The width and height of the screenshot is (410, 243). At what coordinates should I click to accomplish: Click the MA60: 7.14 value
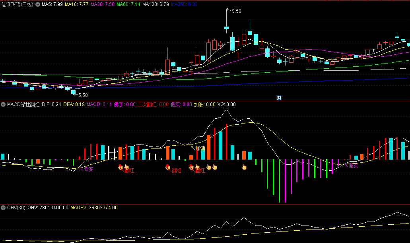click(128, 4)
